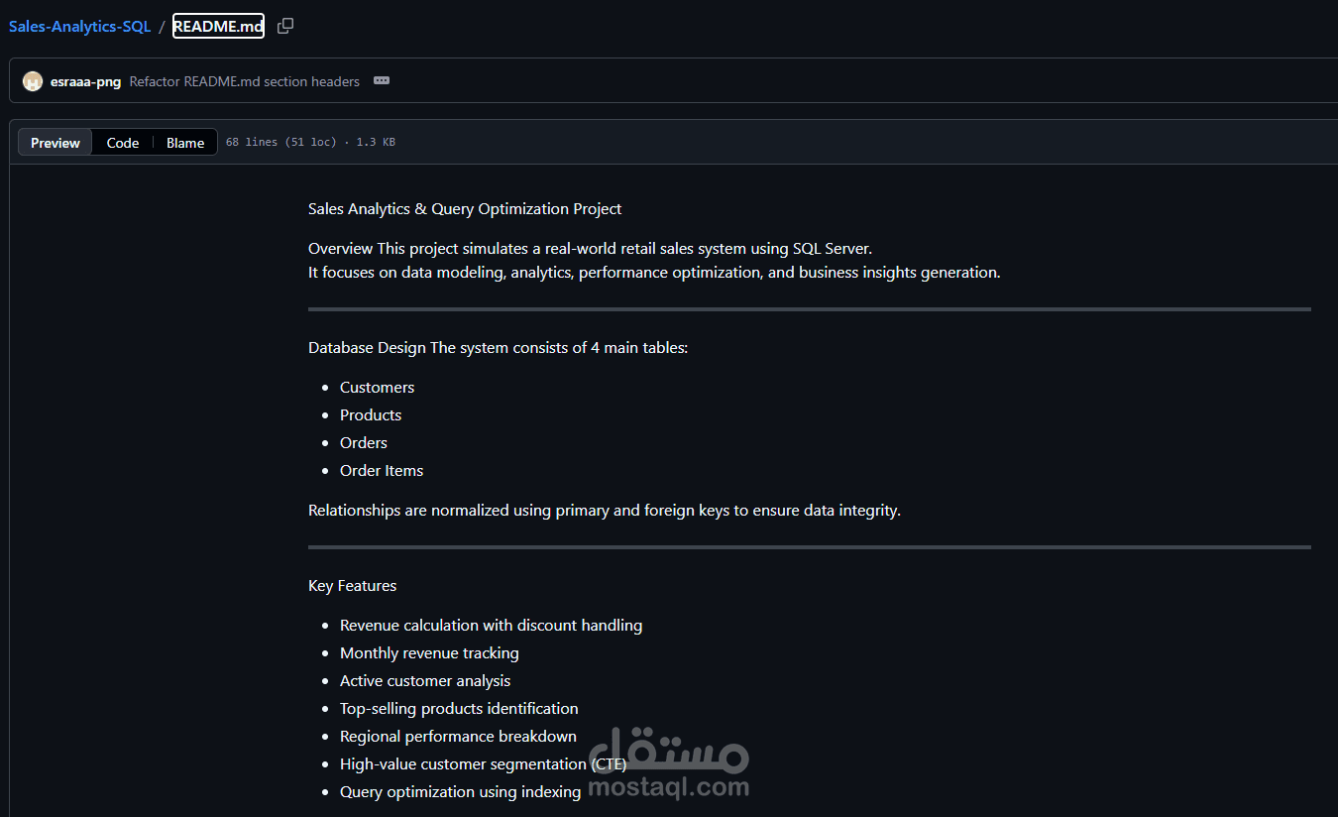Copy the README.md file path

[x=285, y=26]
